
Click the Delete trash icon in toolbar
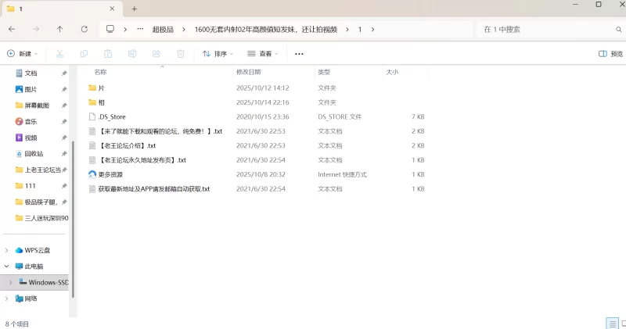pos(181,54)
